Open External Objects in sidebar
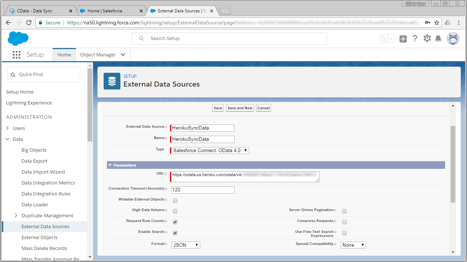The image size is (467, 262). pyautogui.click(x=39, y=237)
